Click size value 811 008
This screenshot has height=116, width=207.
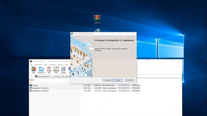point(87,91)
